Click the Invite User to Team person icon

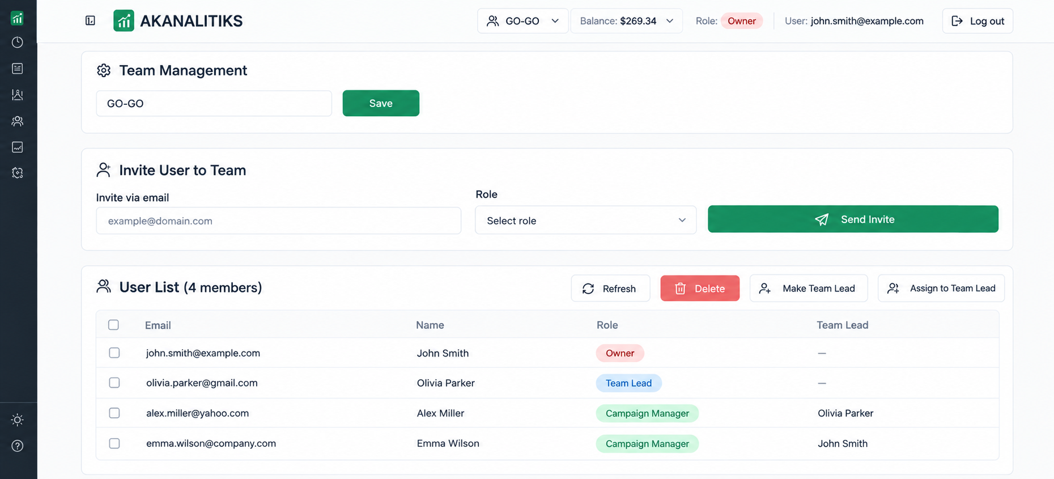click(x=104, y=170)
